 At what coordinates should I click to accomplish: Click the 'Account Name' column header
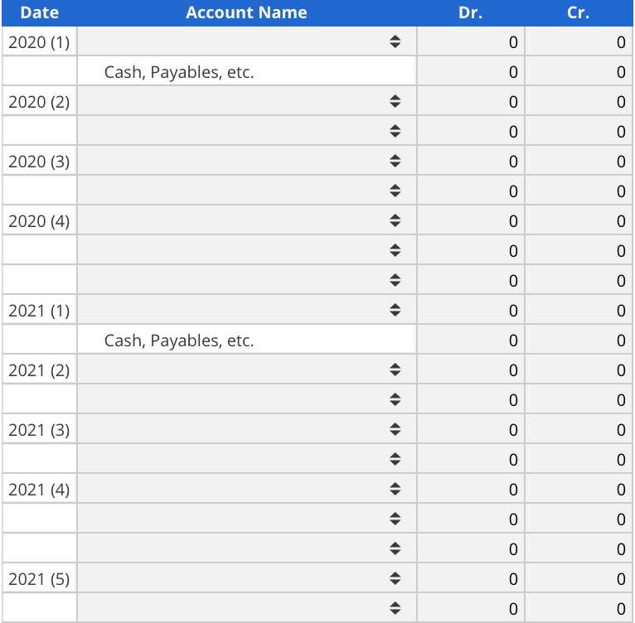(247, 12)
